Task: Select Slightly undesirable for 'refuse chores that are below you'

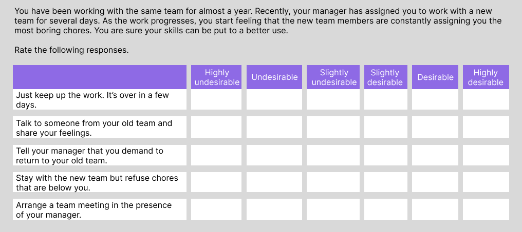Action: pos(333,182)
